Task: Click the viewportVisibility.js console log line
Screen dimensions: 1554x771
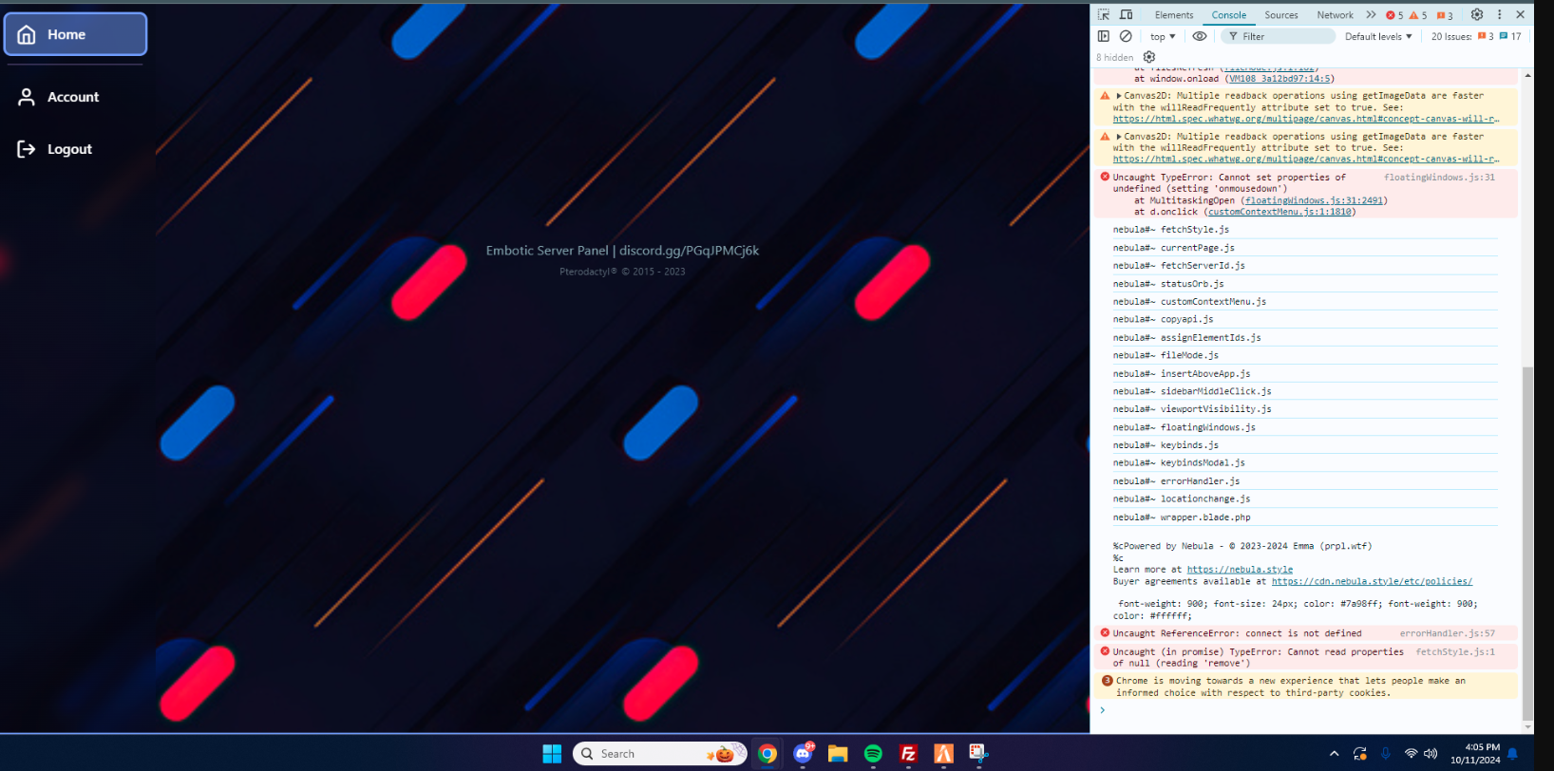Action: click(1305, 409)
